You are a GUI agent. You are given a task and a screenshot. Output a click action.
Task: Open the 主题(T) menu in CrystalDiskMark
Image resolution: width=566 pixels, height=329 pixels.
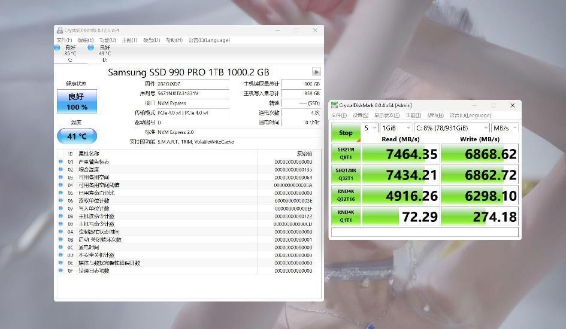click(x=413, y=115)
